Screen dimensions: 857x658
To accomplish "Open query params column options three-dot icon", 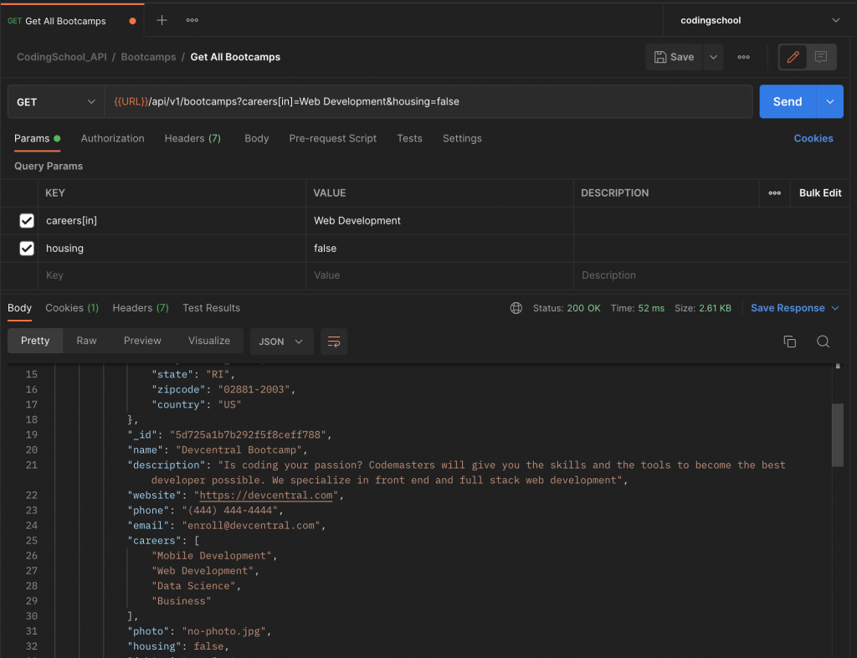I will (774, 193).
